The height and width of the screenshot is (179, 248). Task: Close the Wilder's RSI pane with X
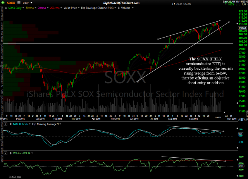pos(5,153)
